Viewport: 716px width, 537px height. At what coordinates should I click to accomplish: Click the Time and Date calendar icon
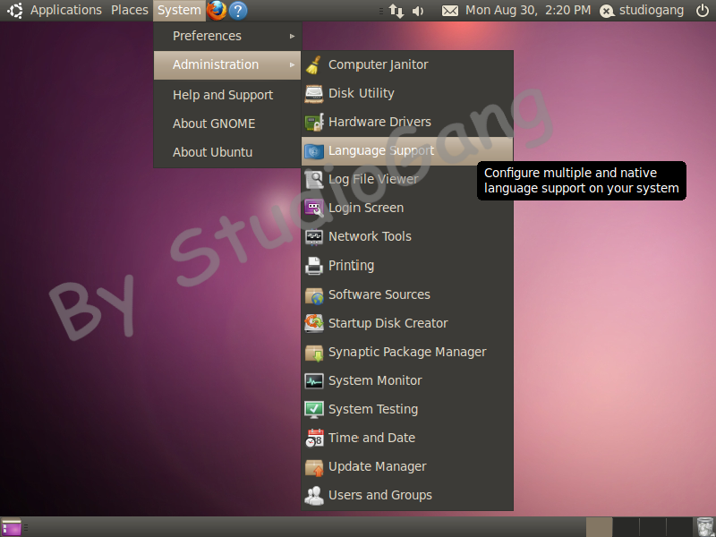tap(314, 438)
